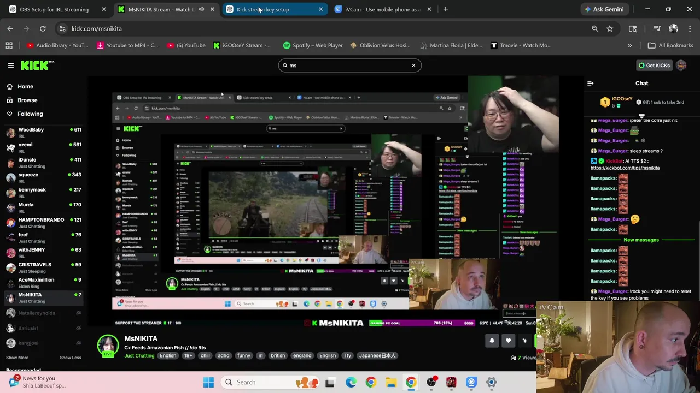Open File Explorer from taskbar

(390, 382)
